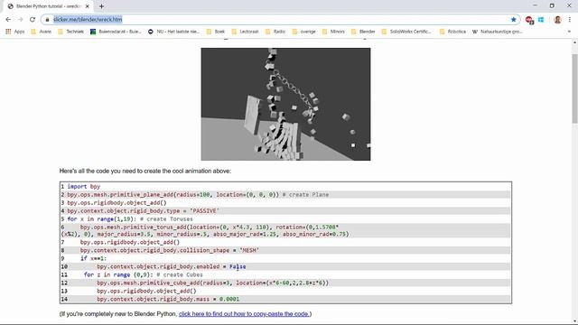
Task: Click the bookmark star in address bar
Action: tap(514, 20)
